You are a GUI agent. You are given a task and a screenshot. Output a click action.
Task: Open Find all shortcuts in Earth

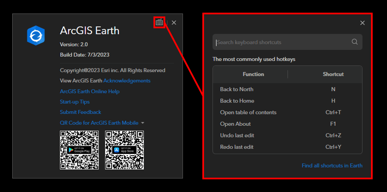pyautogui.click(x=332, y=165)
